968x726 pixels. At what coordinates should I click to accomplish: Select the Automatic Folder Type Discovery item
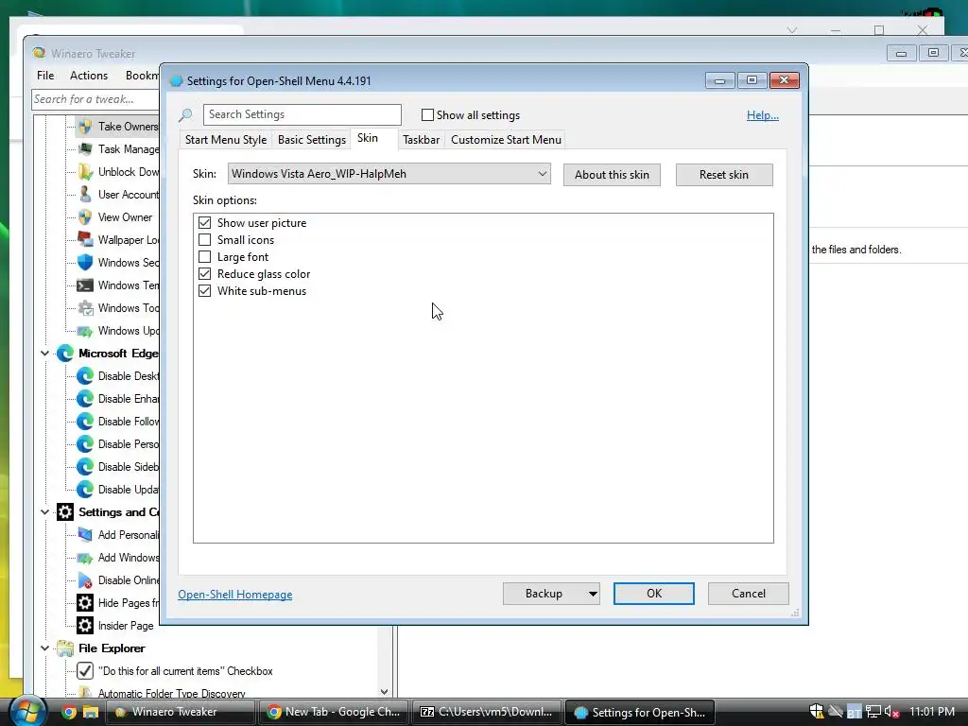172,693
